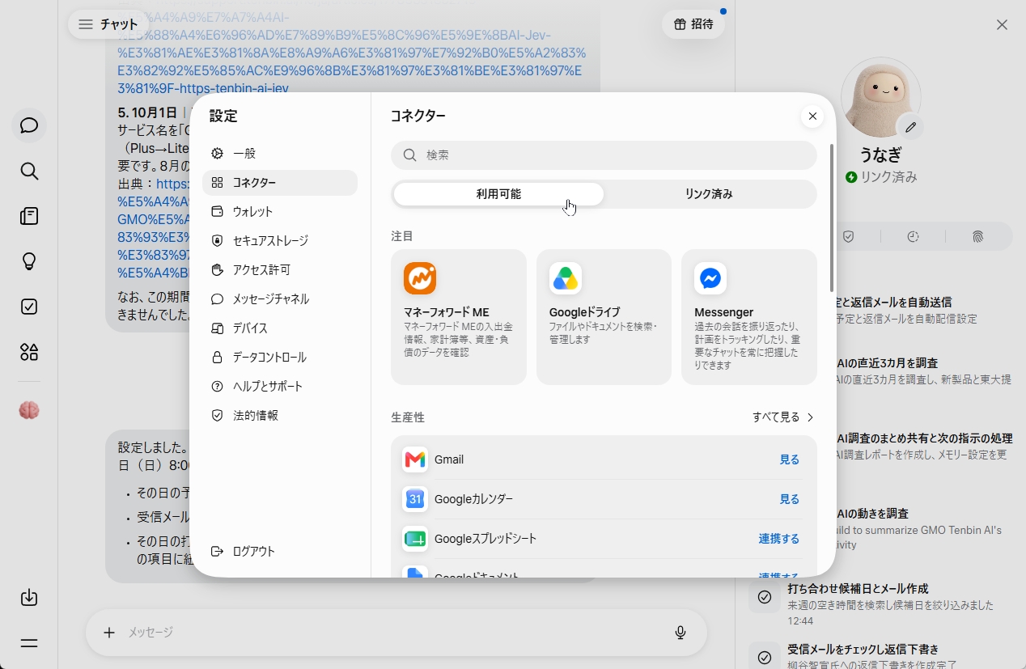Select the fingerprint icon in profile panel

[x=977, y=237]
